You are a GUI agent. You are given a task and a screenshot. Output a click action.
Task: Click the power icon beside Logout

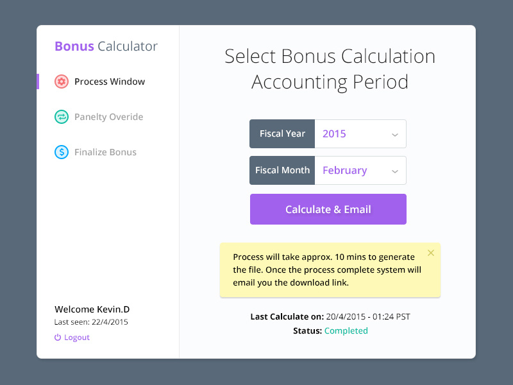(x=57, y=337)
